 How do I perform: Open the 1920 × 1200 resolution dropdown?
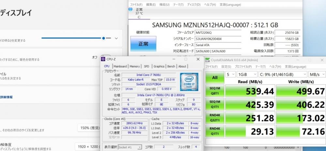point(88,147)
